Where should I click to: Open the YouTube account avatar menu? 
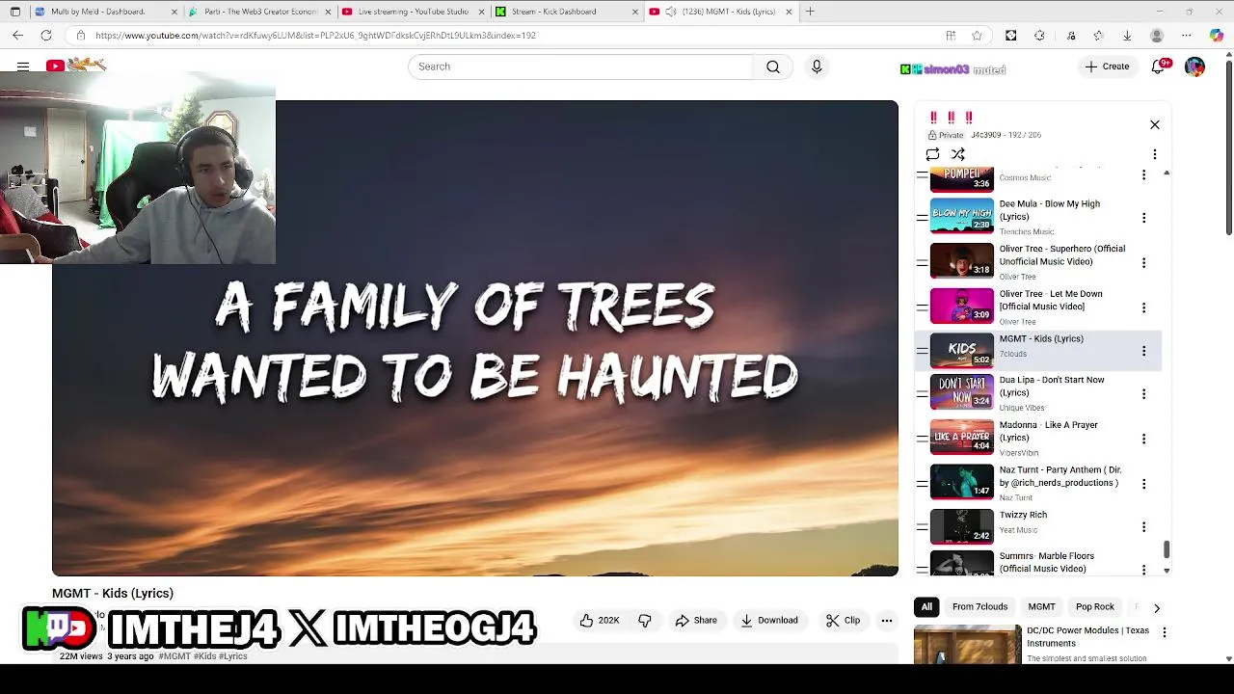click(1194, 67)
